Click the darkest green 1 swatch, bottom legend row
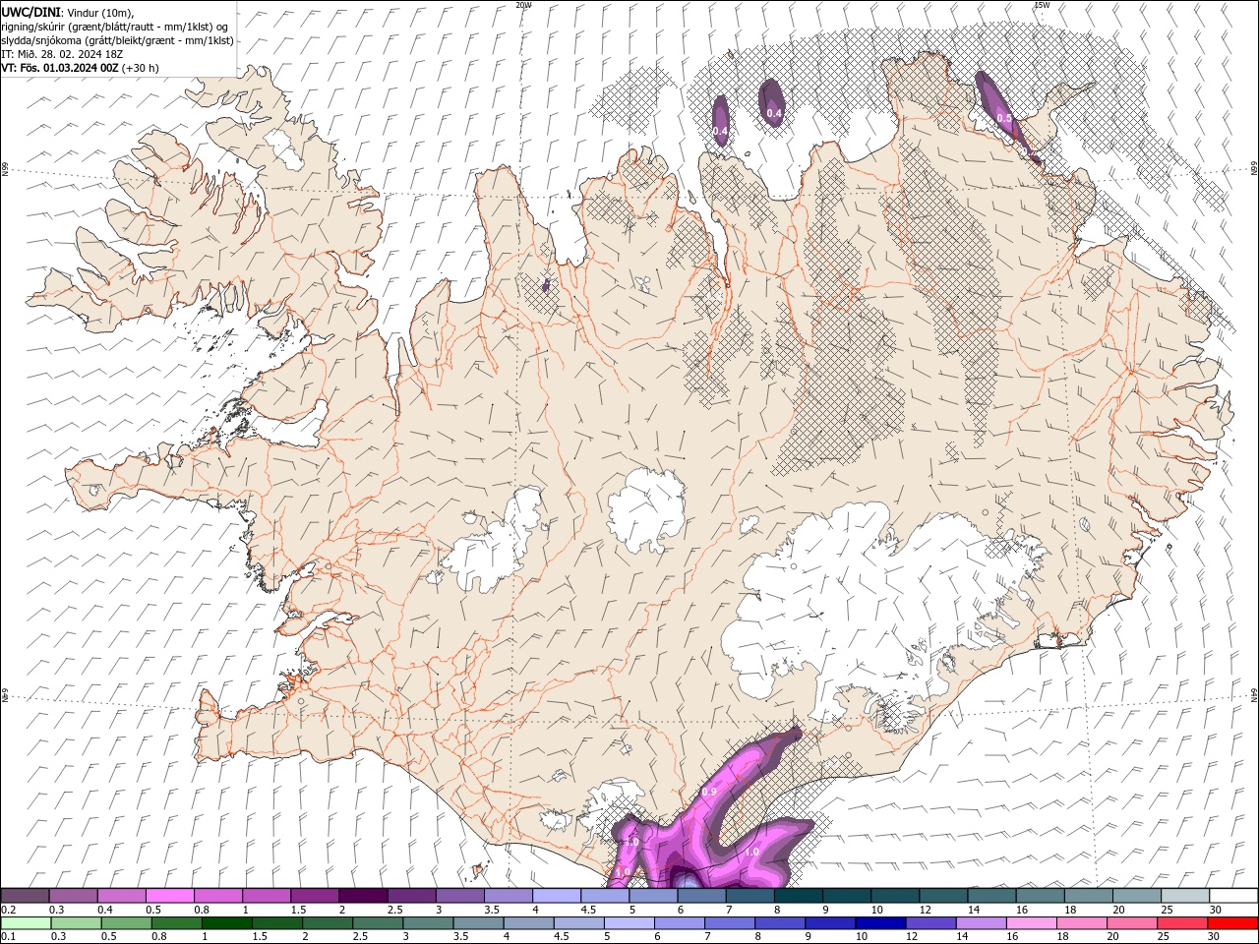The image size is (1259, 944). (226, 923)
